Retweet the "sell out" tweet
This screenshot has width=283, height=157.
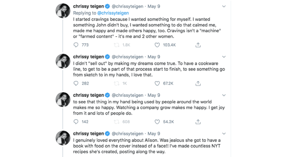[x=117, y=83]
